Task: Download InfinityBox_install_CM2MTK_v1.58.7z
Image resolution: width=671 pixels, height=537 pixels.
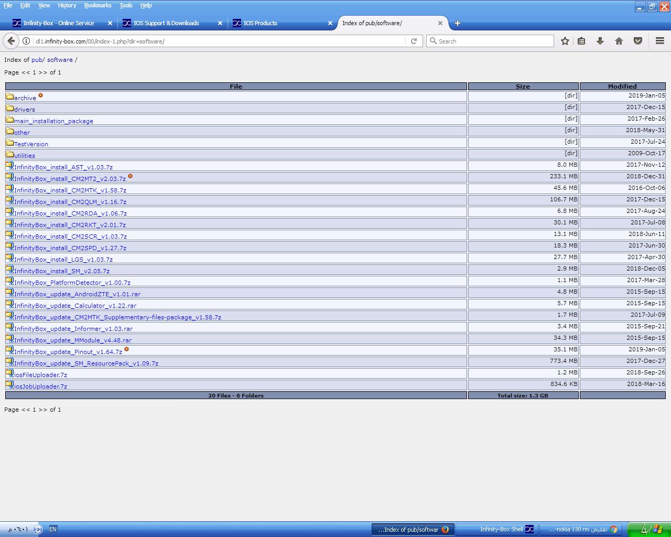Action: click(70, 190)
